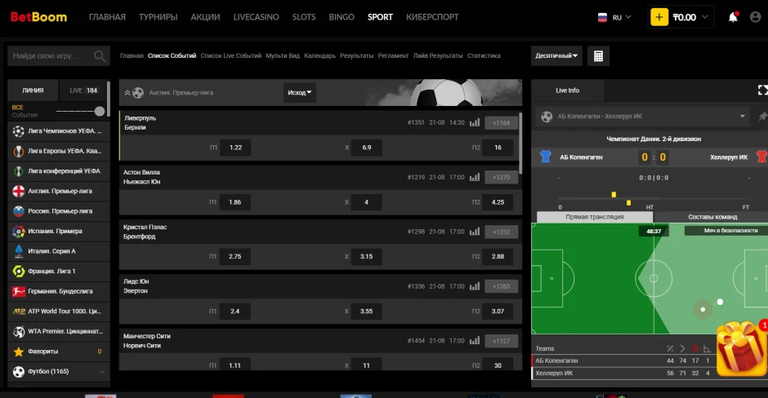The height and width of the screenshot is (398, 768).
Task: Click Bundesliga logo icon in sidebar
Action: [x=19, y=291]
